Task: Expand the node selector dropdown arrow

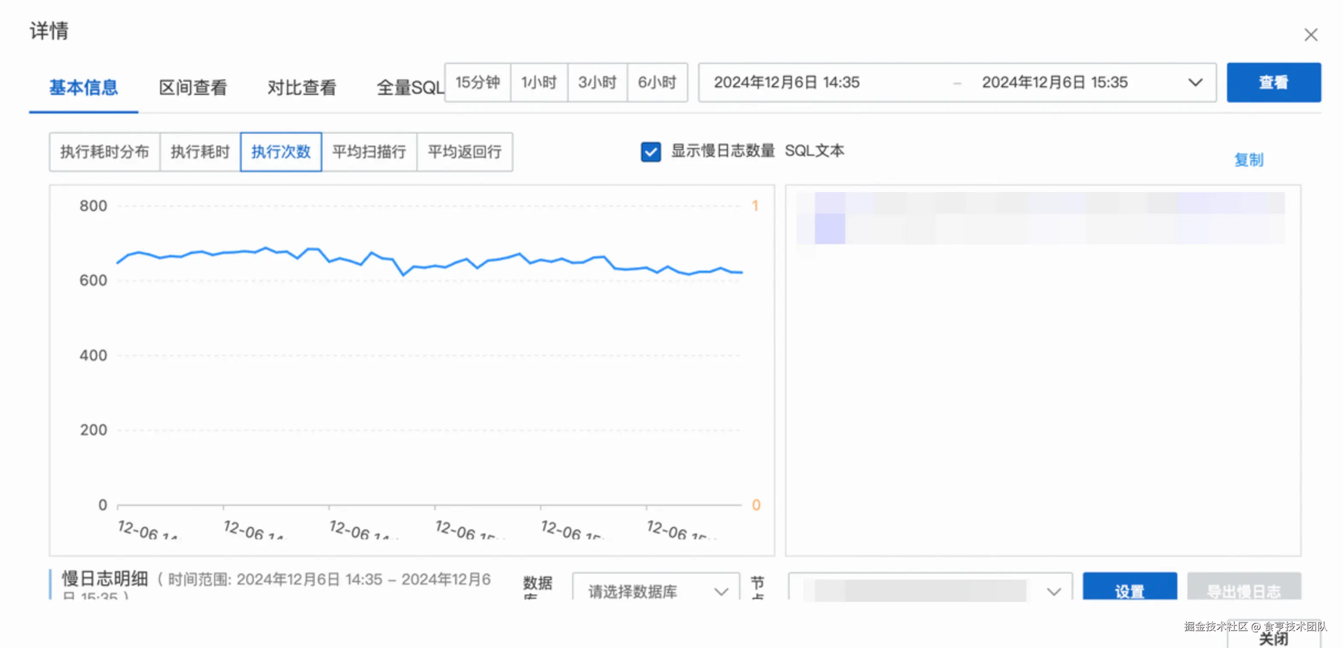Action: pyautogui.click(x=1054, y=591)
